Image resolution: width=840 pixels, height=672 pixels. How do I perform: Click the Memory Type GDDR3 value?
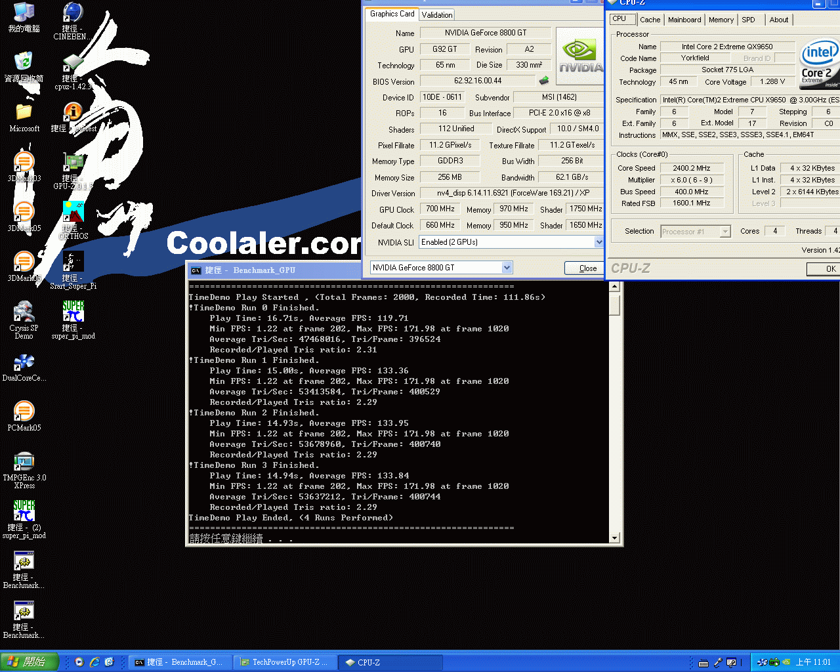click(x=450, y=161)
